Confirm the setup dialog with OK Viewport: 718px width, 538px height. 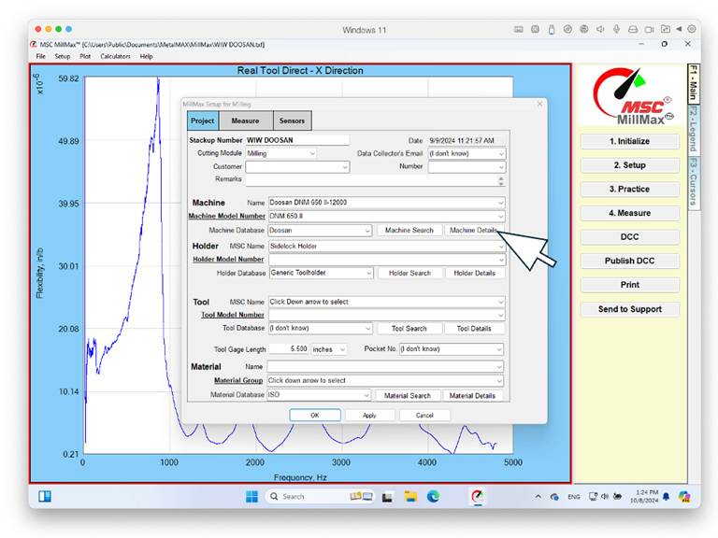click(x=315, y=415)
